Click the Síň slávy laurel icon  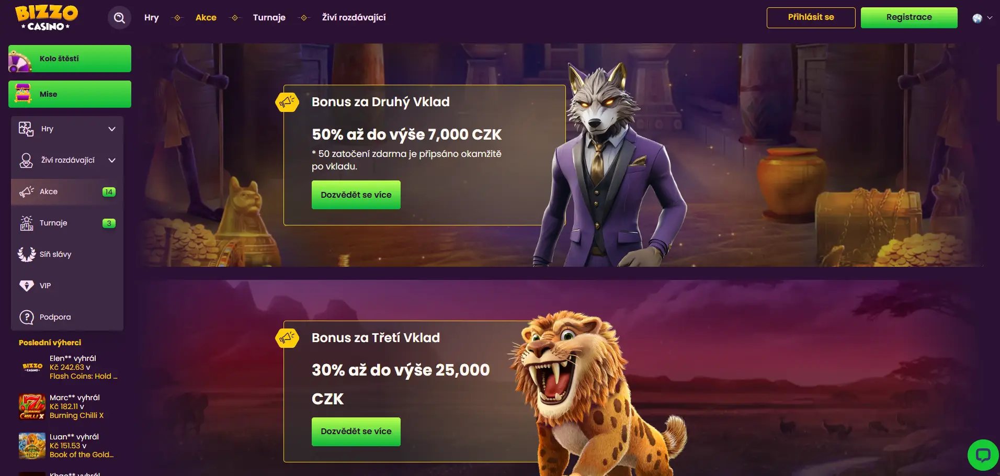tap(26, 254)
